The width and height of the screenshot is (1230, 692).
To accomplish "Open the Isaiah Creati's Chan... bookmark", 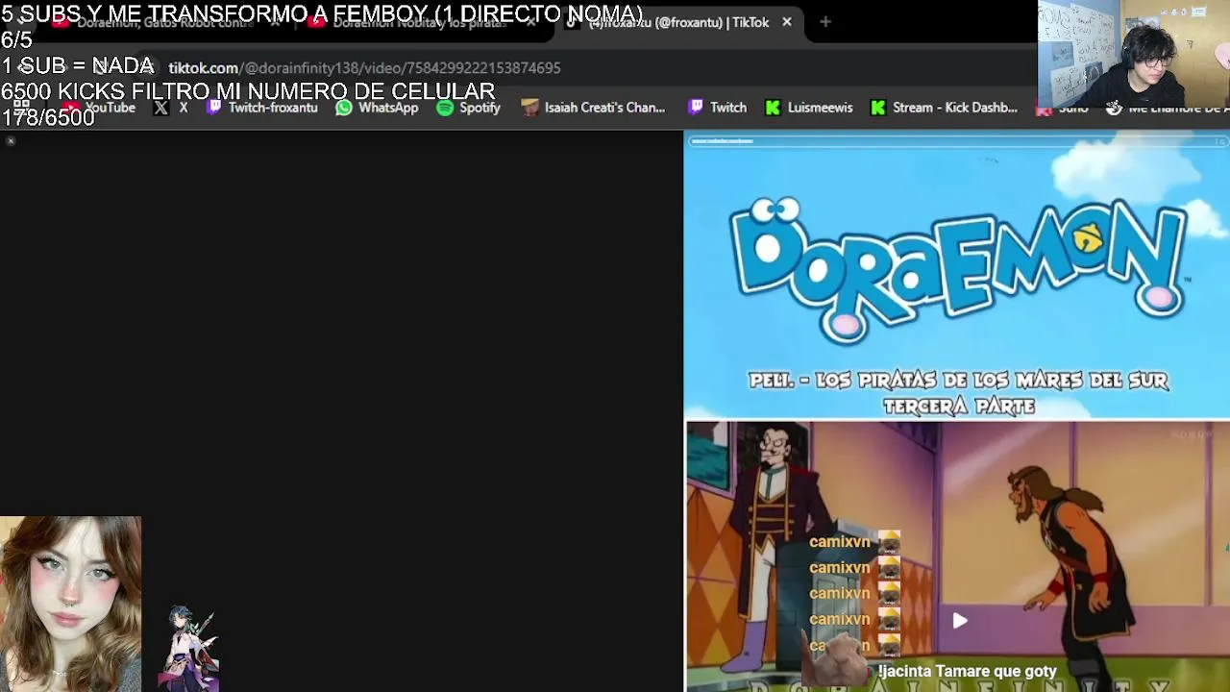I will coord(593,108).
